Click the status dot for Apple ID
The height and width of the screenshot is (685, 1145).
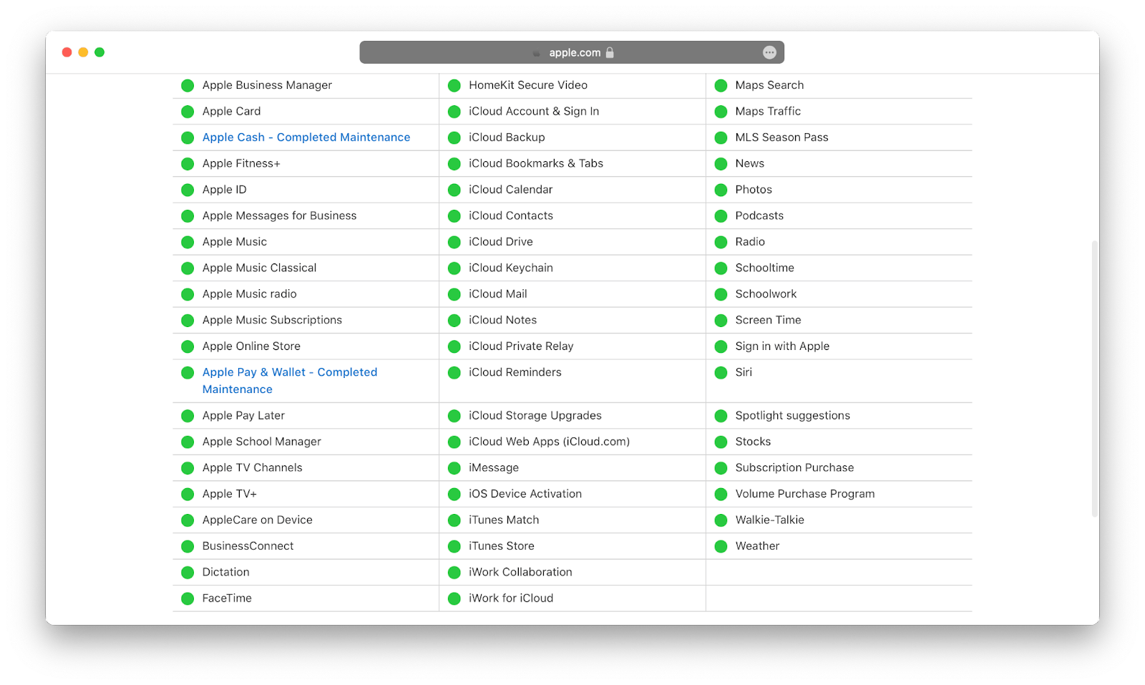187,190
